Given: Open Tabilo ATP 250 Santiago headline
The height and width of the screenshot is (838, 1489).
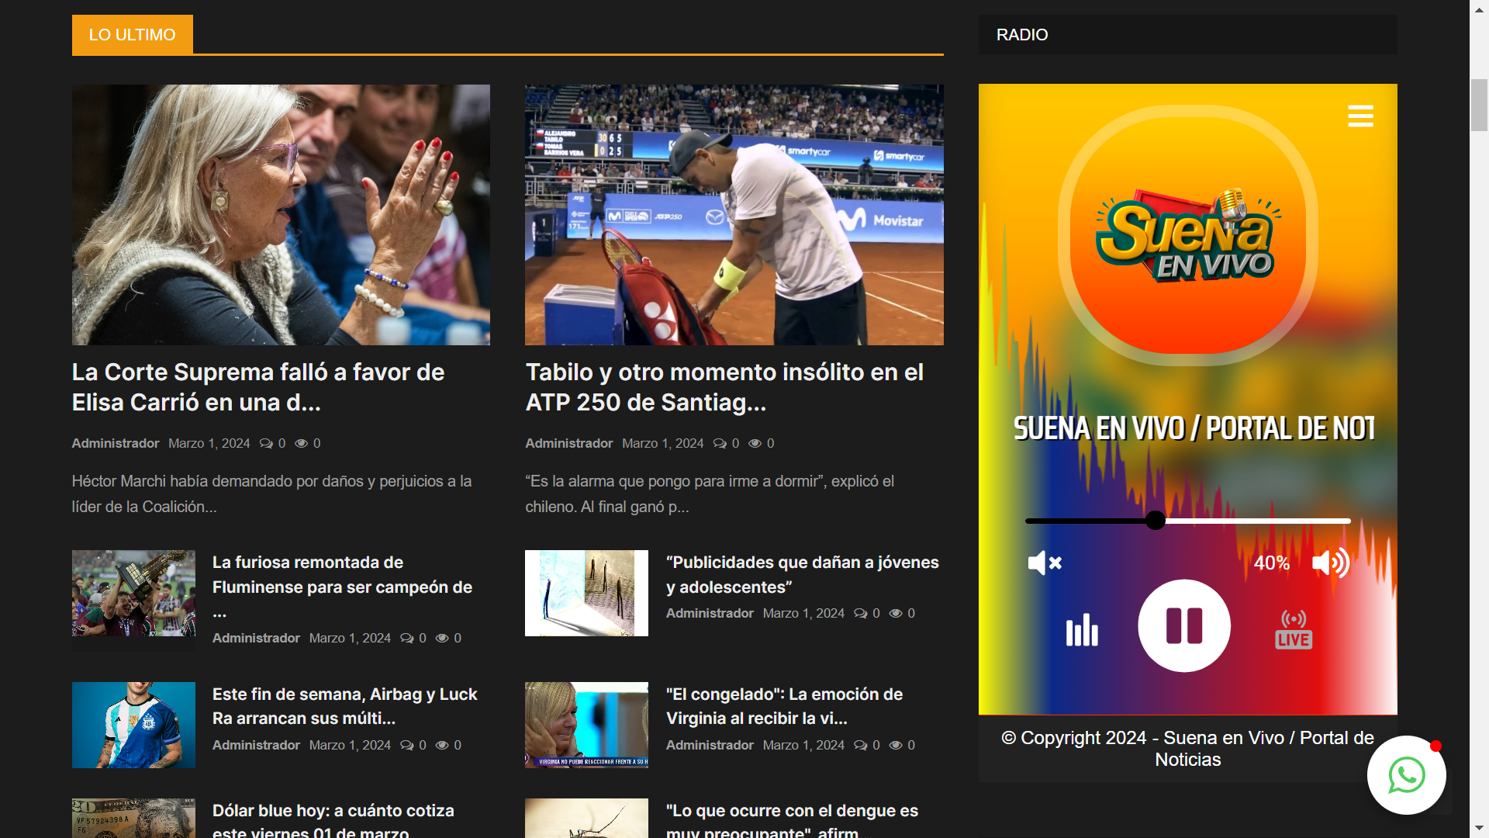Looking at the screenshot, I should click(x=724, y=387).
